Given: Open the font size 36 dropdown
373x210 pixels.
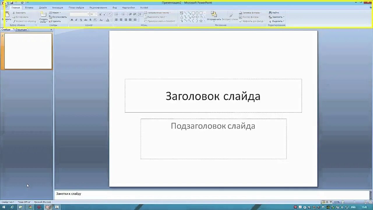Looking at the screenshot, I should [x=93, y=14].
